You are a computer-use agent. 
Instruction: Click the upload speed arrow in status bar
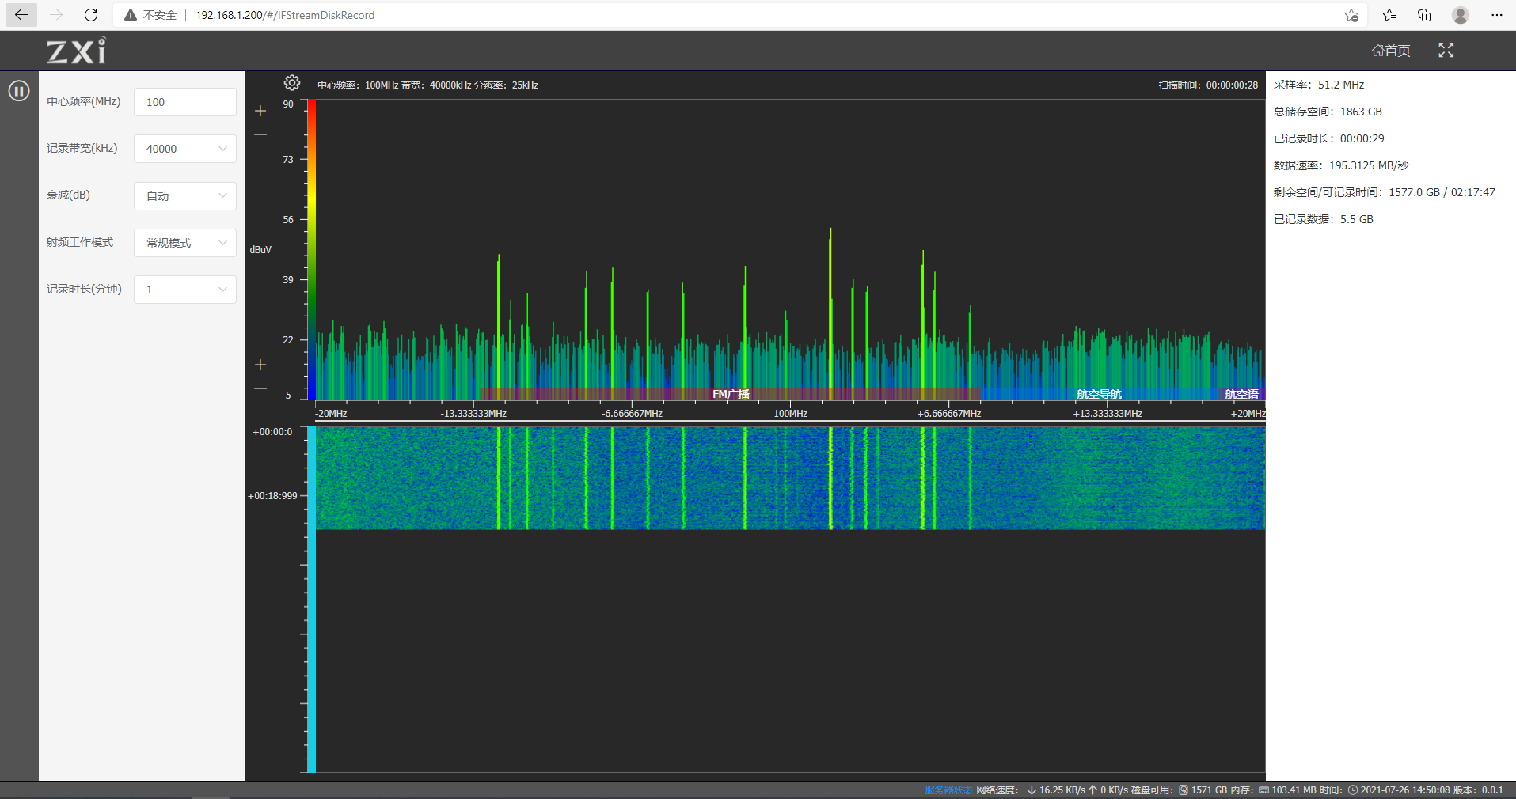1093,790
